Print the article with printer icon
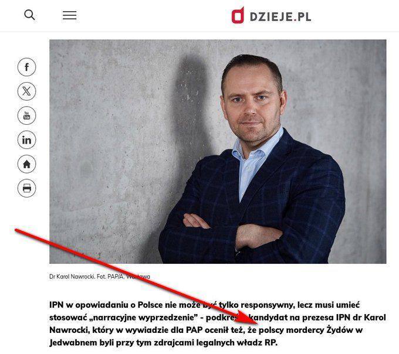This screenshot has height=354, width=399. point(27,188)
